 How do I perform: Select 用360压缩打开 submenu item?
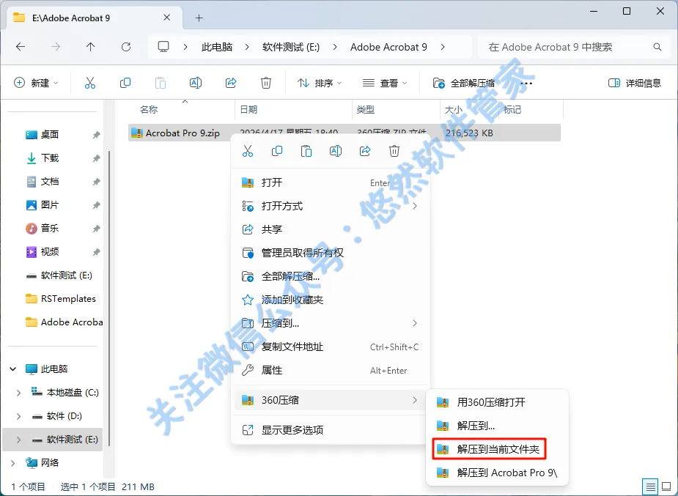497,402
